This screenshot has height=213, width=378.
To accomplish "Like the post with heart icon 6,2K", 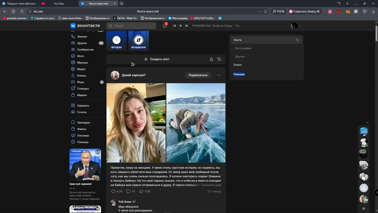I will pos(113,191).
